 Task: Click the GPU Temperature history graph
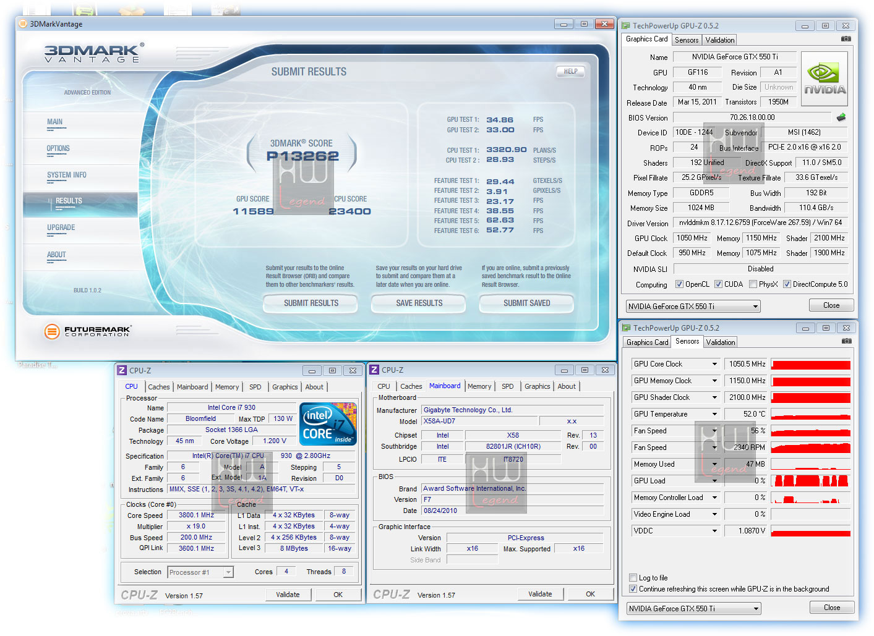[810, 414]
